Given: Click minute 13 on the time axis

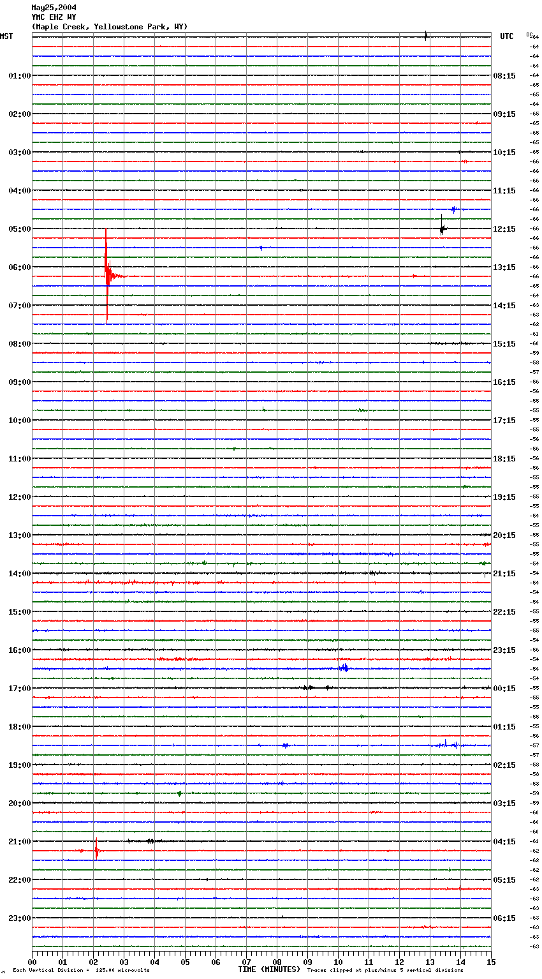Looking at the screenshot, I should coord(430,962).
